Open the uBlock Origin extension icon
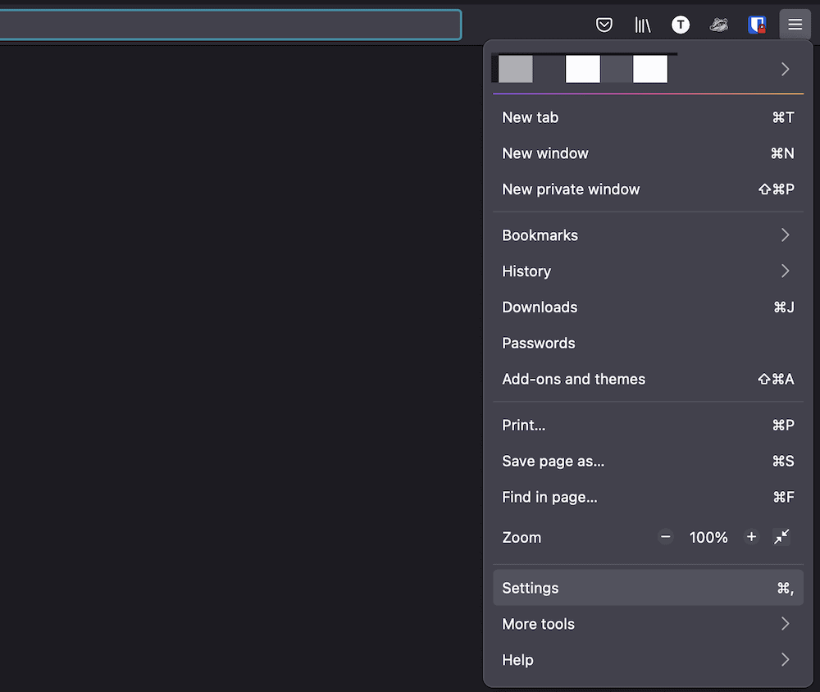 [756, 25]
